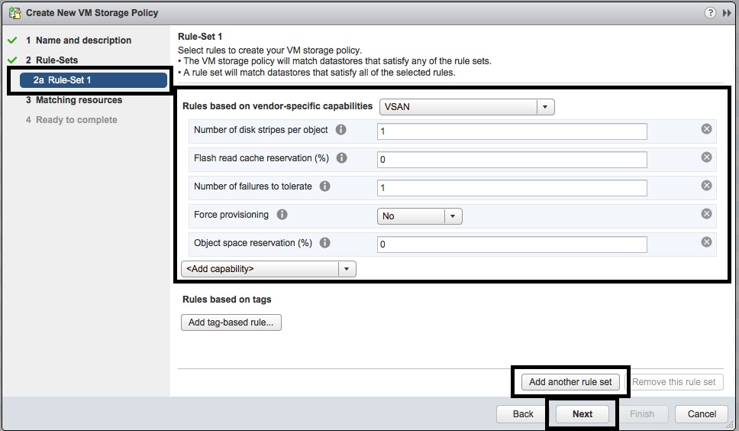The width and height of the screenshot is (739, 431).
Task: Click the Add tag-based rule button
Action: click(231, 322)
